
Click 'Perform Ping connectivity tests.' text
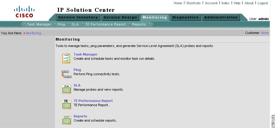click(x=97, y=74)
